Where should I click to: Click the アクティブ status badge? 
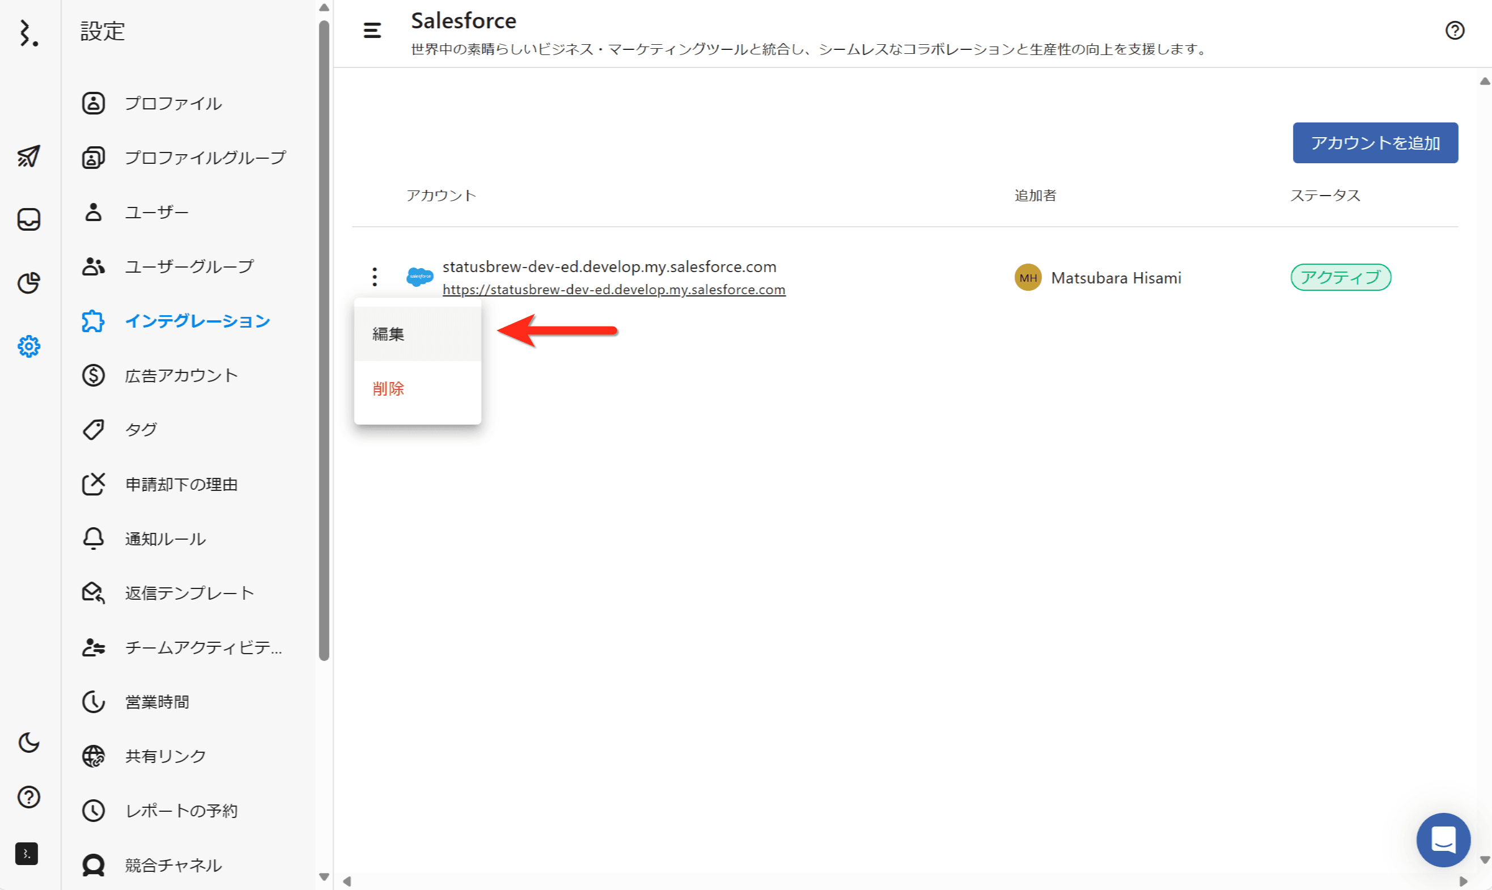1340,277
